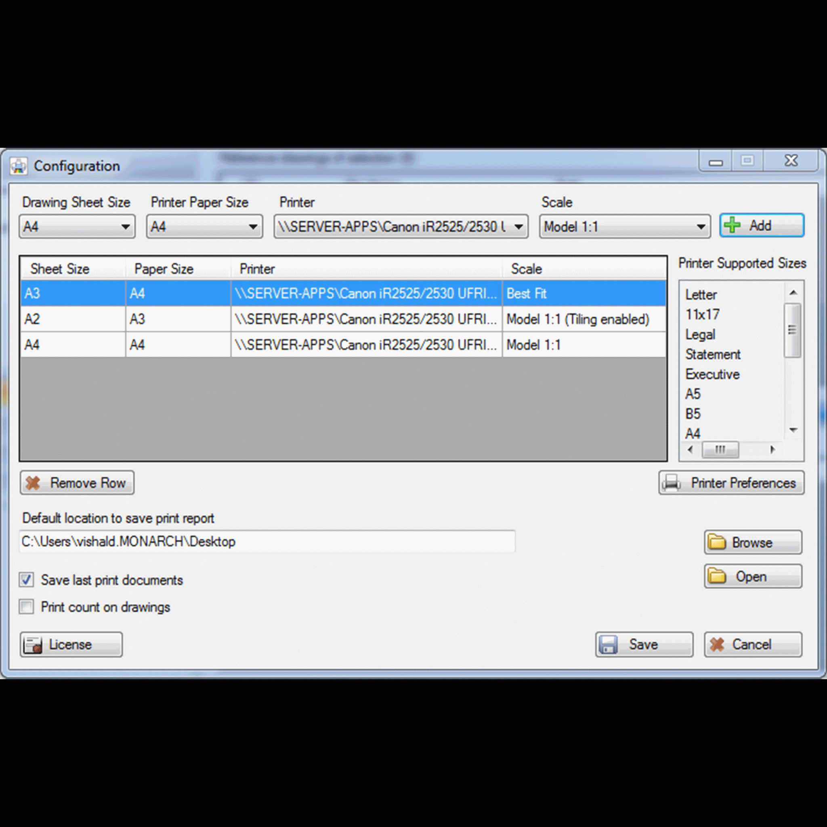Image resolution: width=827 pixels, height=827 pixels.
Task: Open the Scale dropdown showing Model 1:1
Action: pyautogui.click(x=625, y=227)
